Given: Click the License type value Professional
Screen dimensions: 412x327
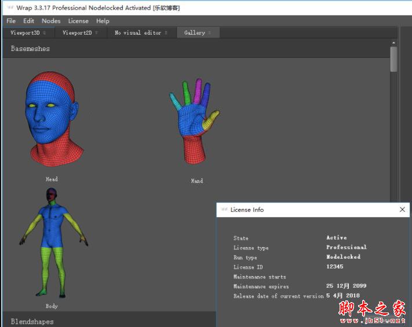Looking at the screenshot, I should 347,247.
